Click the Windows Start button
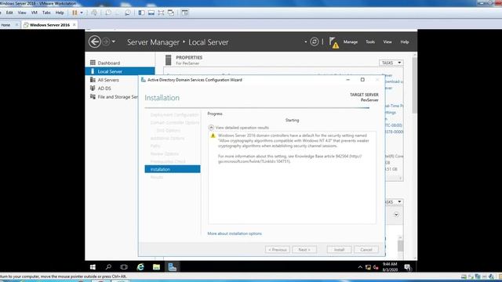 point(93,267)
